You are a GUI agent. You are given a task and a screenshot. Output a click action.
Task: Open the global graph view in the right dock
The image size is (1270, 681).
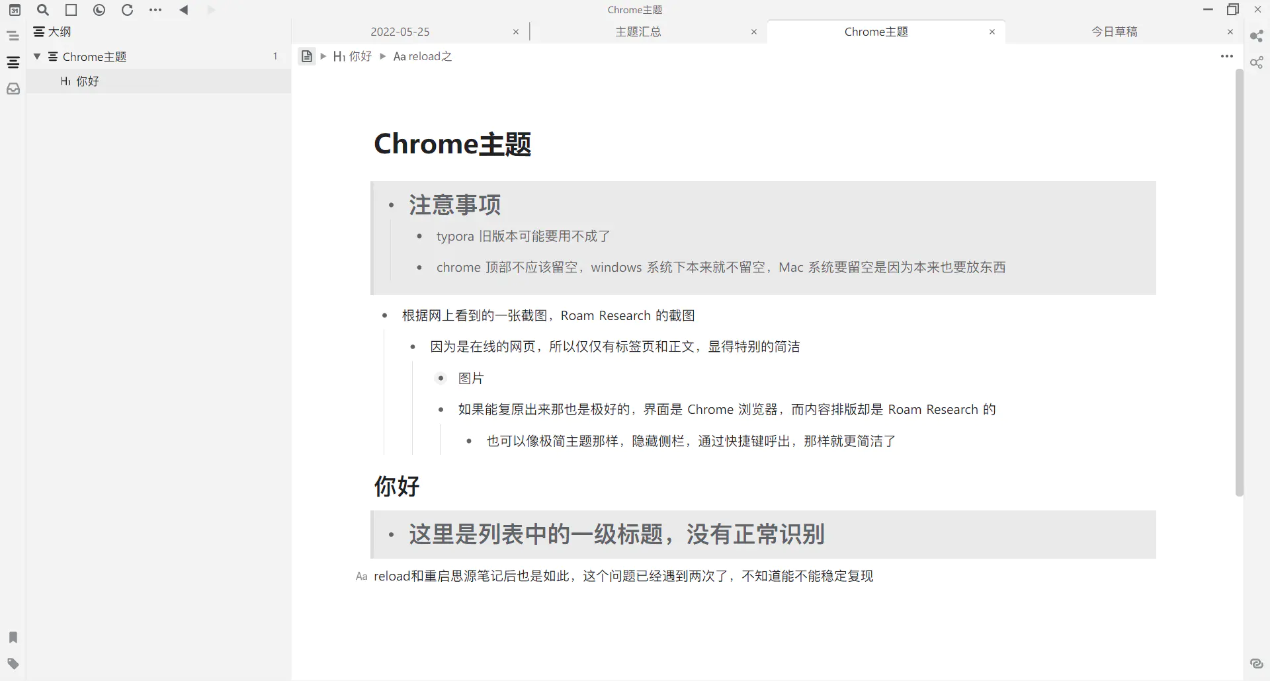pyautogui.click(x=1257, y=36)
